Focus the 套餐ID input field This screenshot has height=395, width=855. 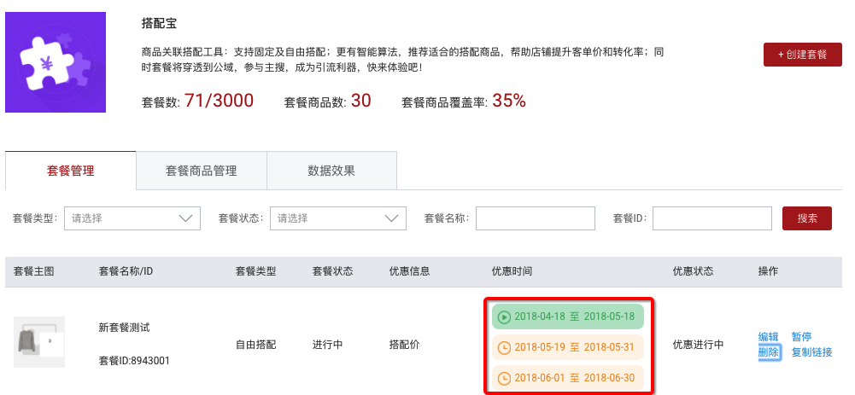(712, 218)
